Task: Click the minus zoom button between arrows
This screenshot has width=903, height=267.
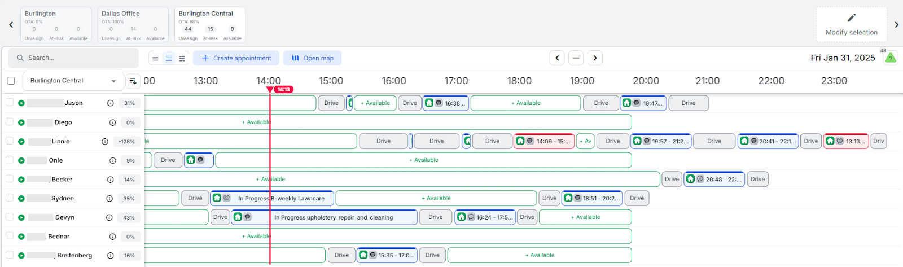Action: 576,58
